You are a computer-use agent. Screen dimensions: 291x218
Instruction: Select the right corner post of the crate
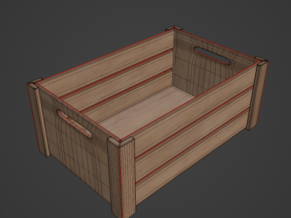tap(257, 93)
